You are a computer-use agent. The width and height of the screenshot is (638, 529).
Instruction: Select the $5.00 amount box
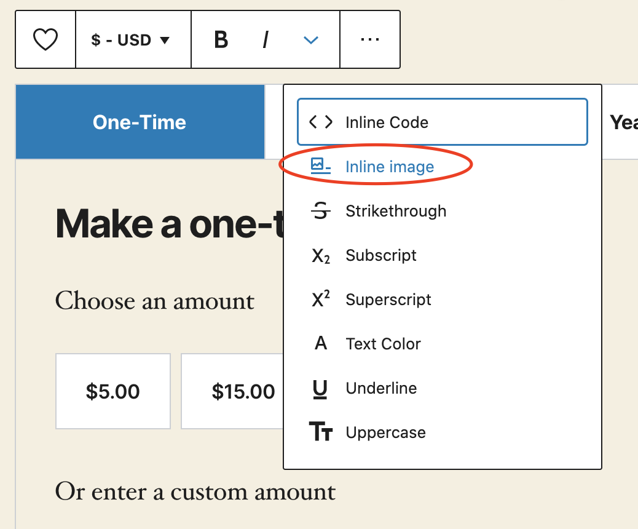pos(112,391)
